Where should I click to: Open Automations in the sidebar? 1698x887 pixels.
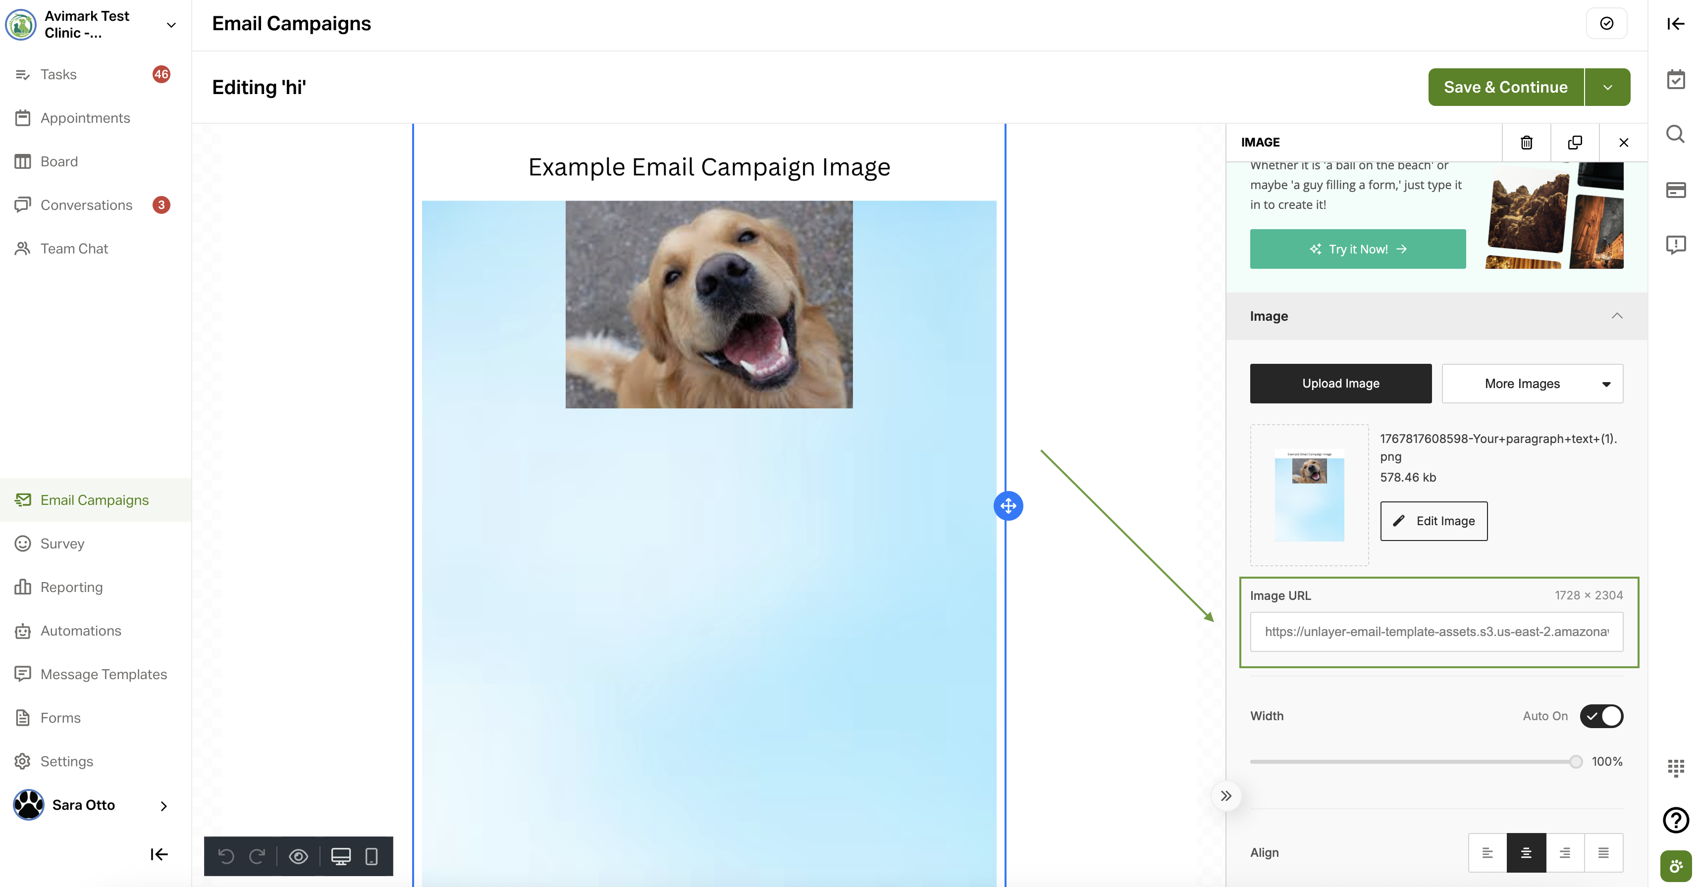(80, 630)
